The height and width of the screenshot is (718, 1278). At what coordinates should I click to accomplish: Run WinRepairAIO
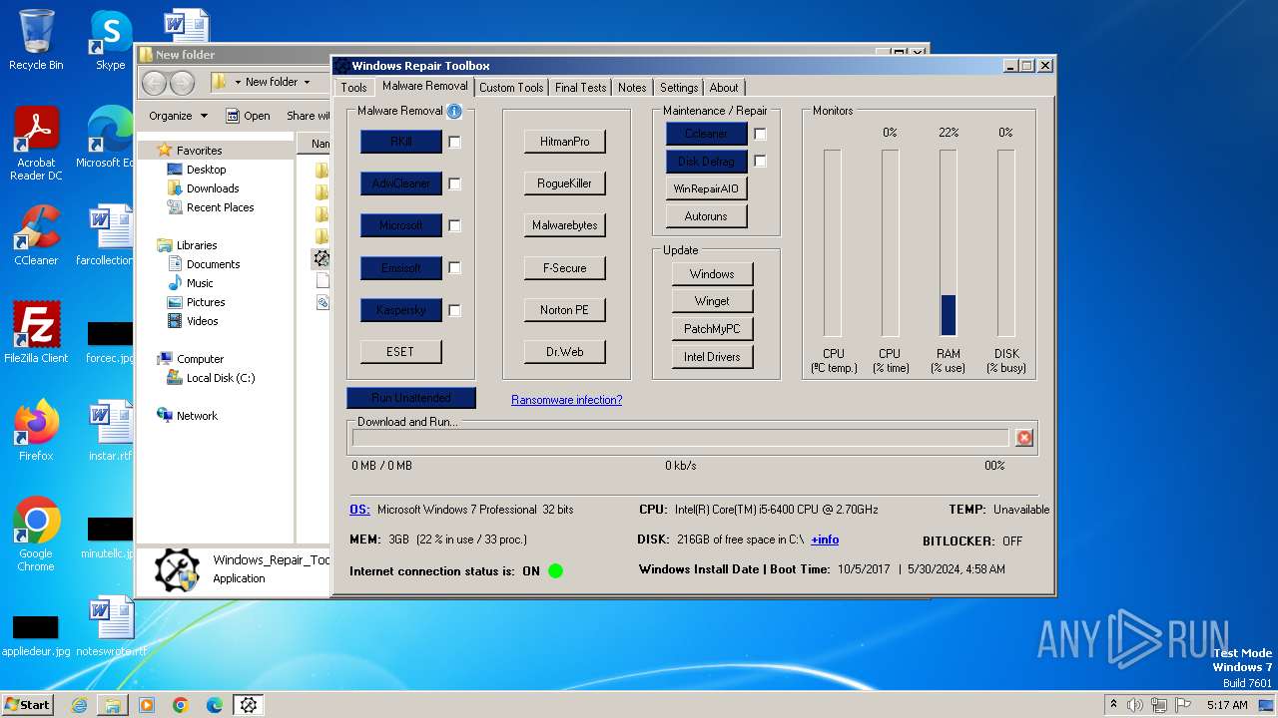point(707,188)
